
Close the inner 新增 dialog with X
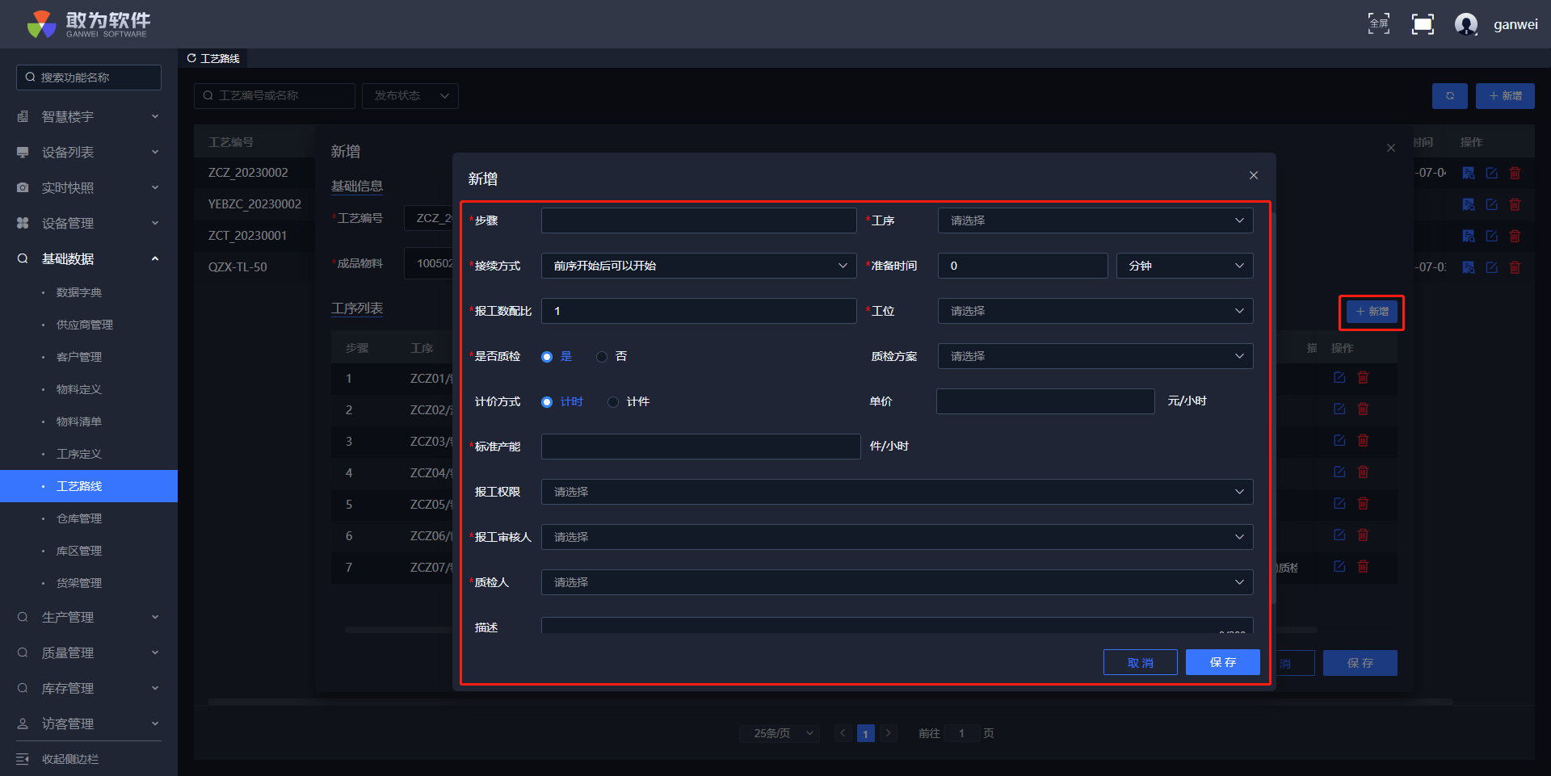(x=1253, y=176)
